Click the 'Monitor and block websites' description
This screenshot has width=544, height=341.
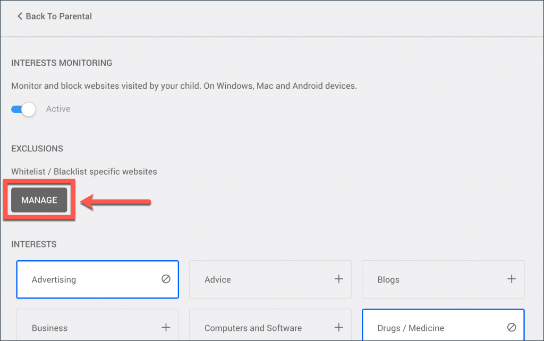coord(184,86)
